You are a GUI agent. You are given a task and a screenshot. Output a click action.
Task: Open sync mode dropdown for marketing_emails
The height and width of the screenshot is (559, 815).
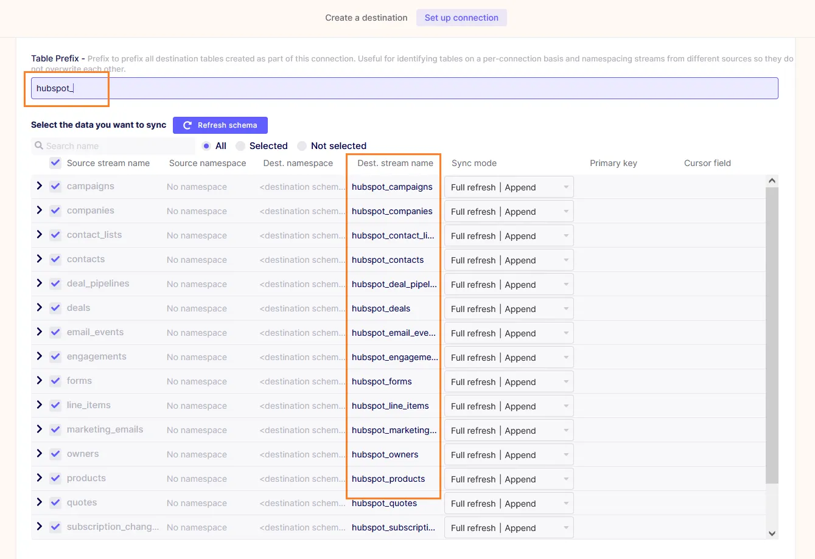pos(509,431)
